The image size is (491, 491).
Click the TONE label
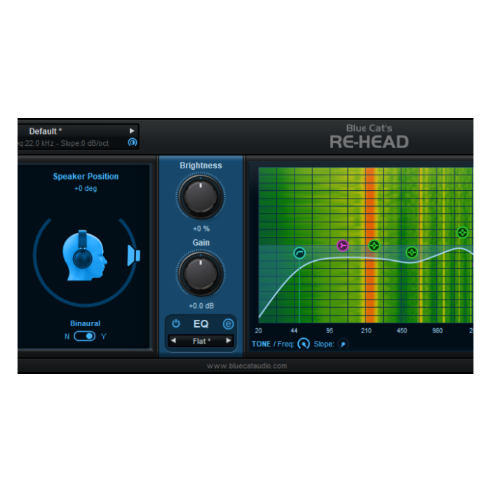pyautogui.click(x=261, y=344)
